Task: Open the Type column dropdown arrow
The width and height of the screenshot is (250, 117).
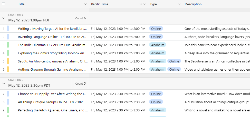Action: (x=179, y=4)
